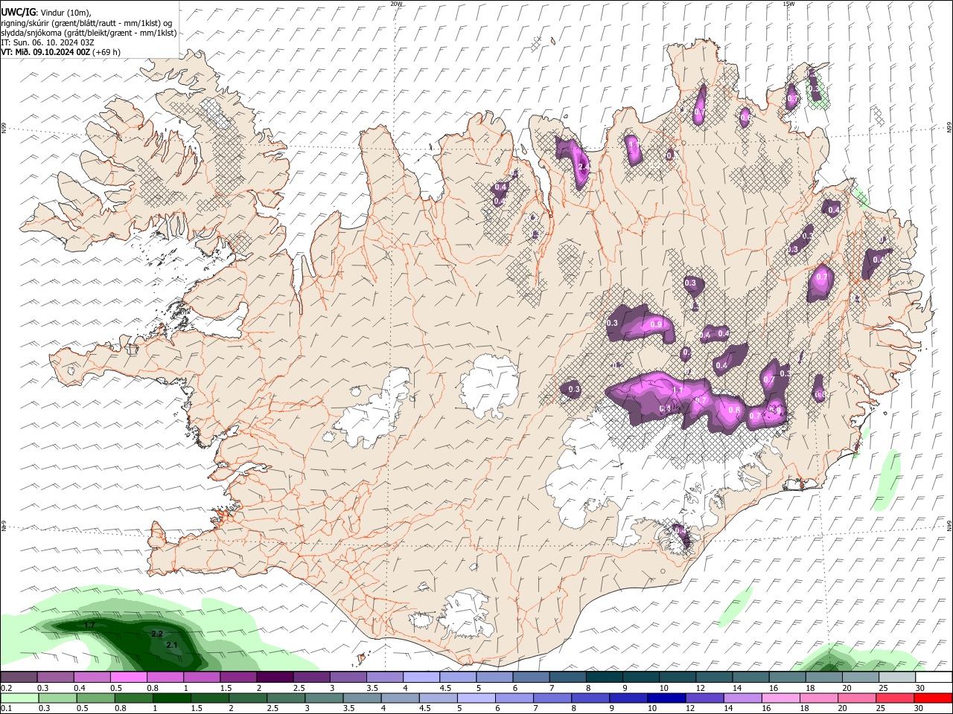Click the 'VT: Mið. 09.10.2024 00Z (+69 h)' line
The height and width of the screenshot is (714, 953).
(x=61, y=52)
